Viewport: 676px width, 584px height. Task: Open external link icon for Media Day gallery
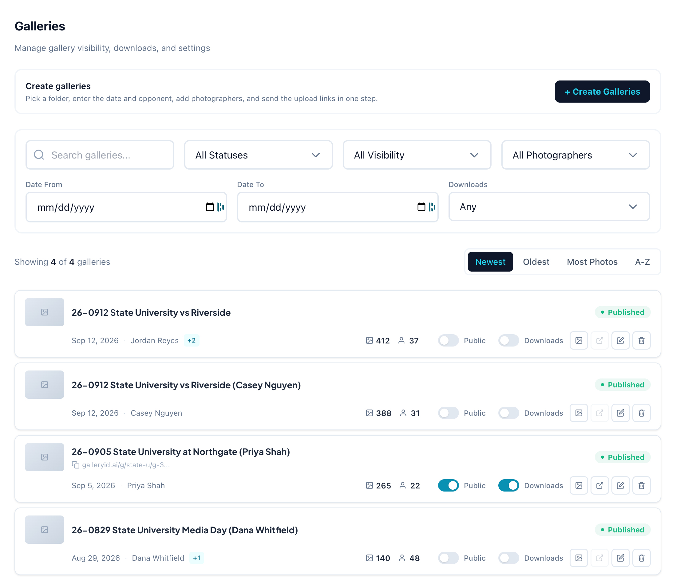tap(599, 558)
